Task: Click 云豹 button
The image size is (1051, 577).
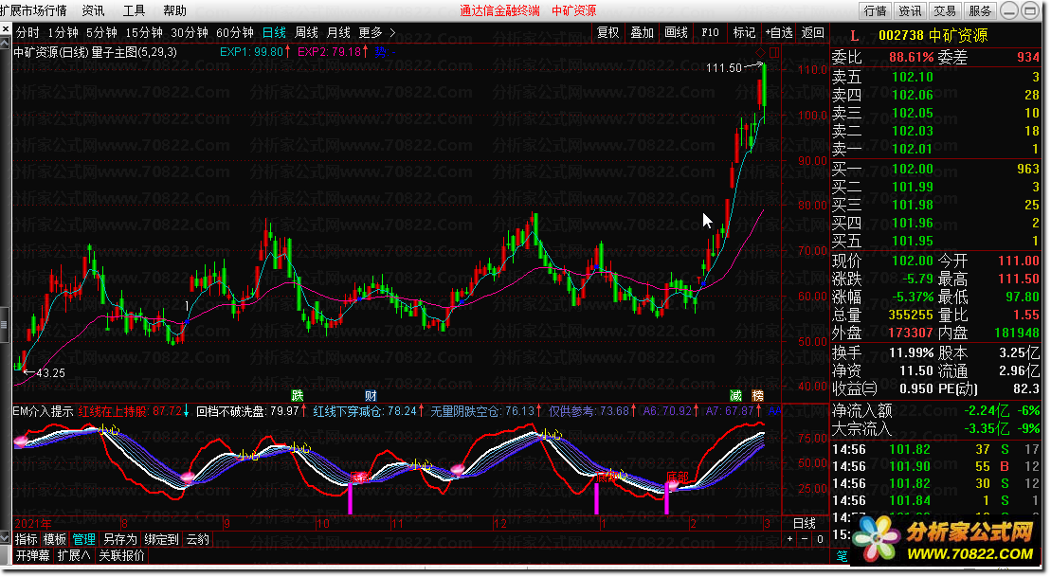Action: pos(198,539)
